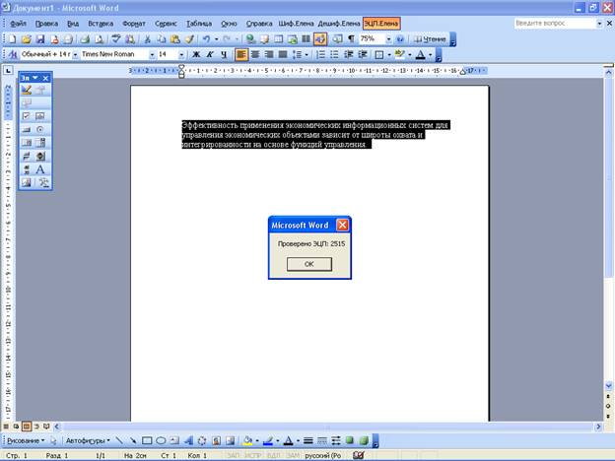Pick the Oval tool in Drawing toolbar
The height and width of the screenshot is (461, 615).
[x=161, y=440]
